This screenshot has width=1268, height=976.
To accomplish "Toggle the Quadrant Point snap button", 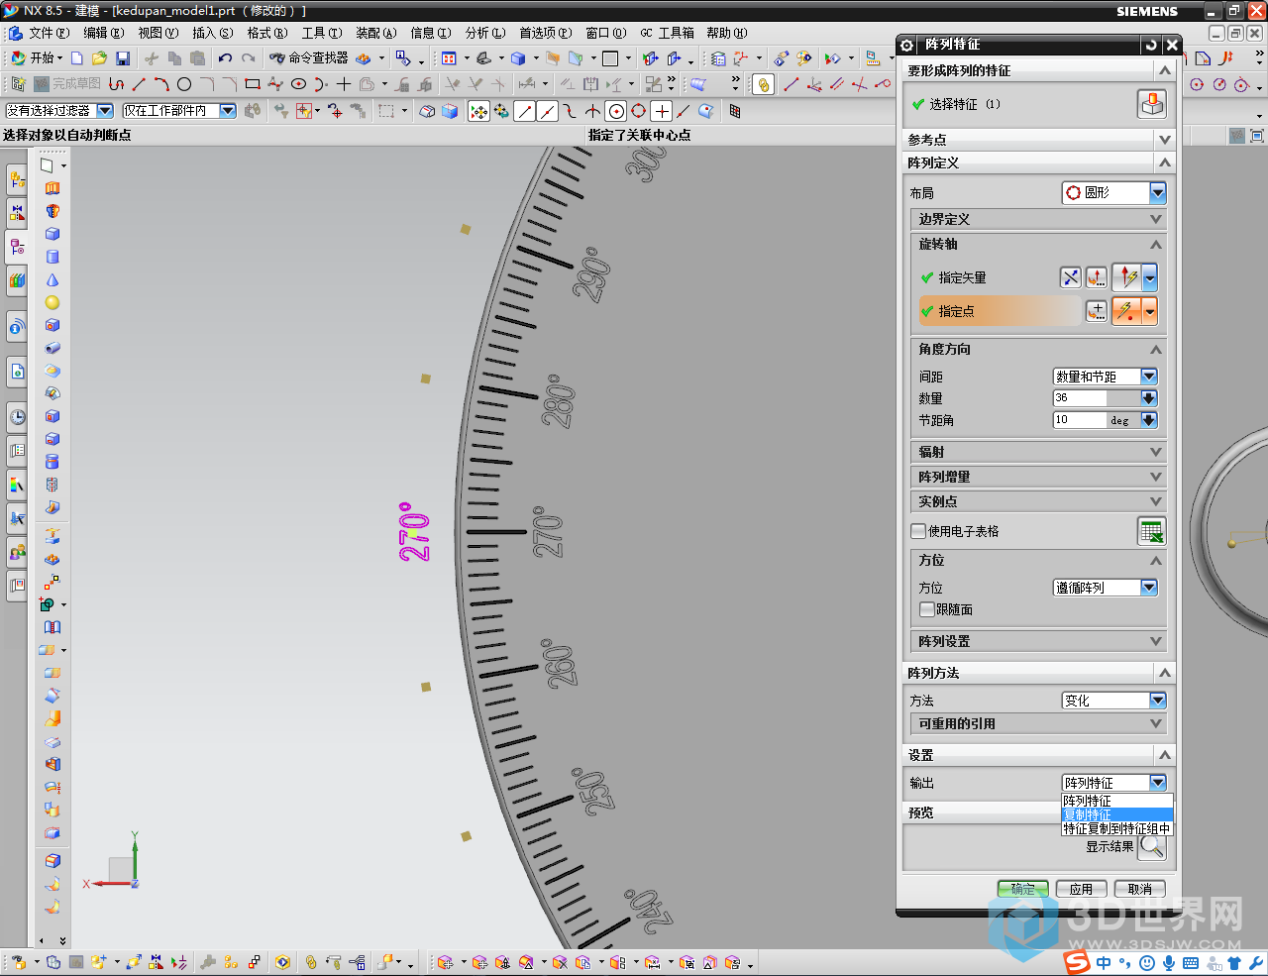I will [639, 111].
